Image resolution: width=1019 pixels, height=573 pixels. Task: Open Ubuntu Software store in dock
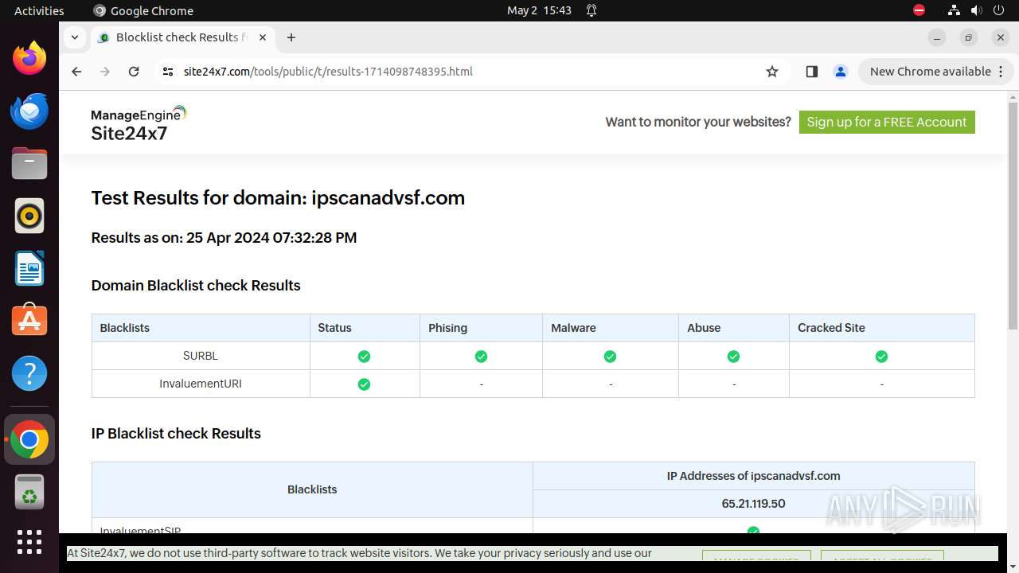29,321
